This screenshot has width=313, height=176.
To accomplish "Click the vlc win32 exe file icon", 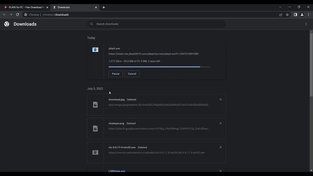I will click(x=95, y=153).
